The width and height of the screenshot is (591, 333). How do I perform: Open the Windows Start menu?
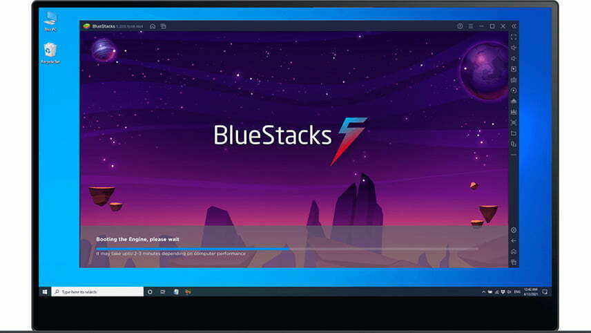pyautogui.click(x=45, y=292)
